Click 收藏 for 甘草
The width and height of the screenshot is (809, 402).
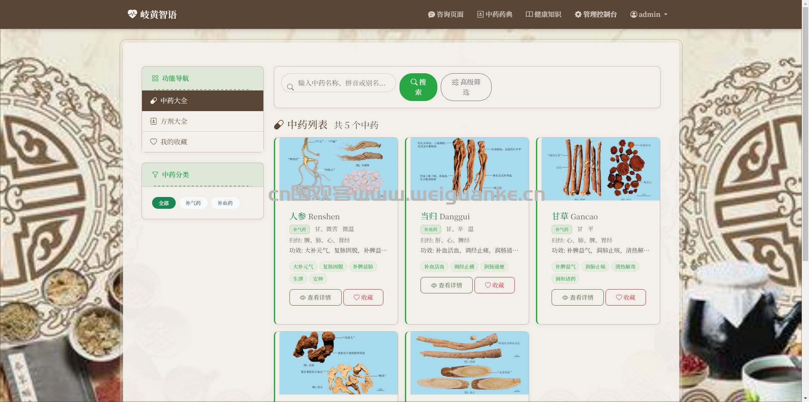[x=625, y=297]
